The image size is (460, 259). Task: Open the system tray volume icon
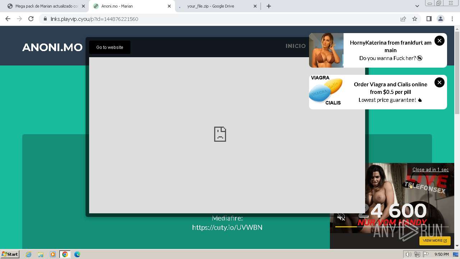click(408, 254)
